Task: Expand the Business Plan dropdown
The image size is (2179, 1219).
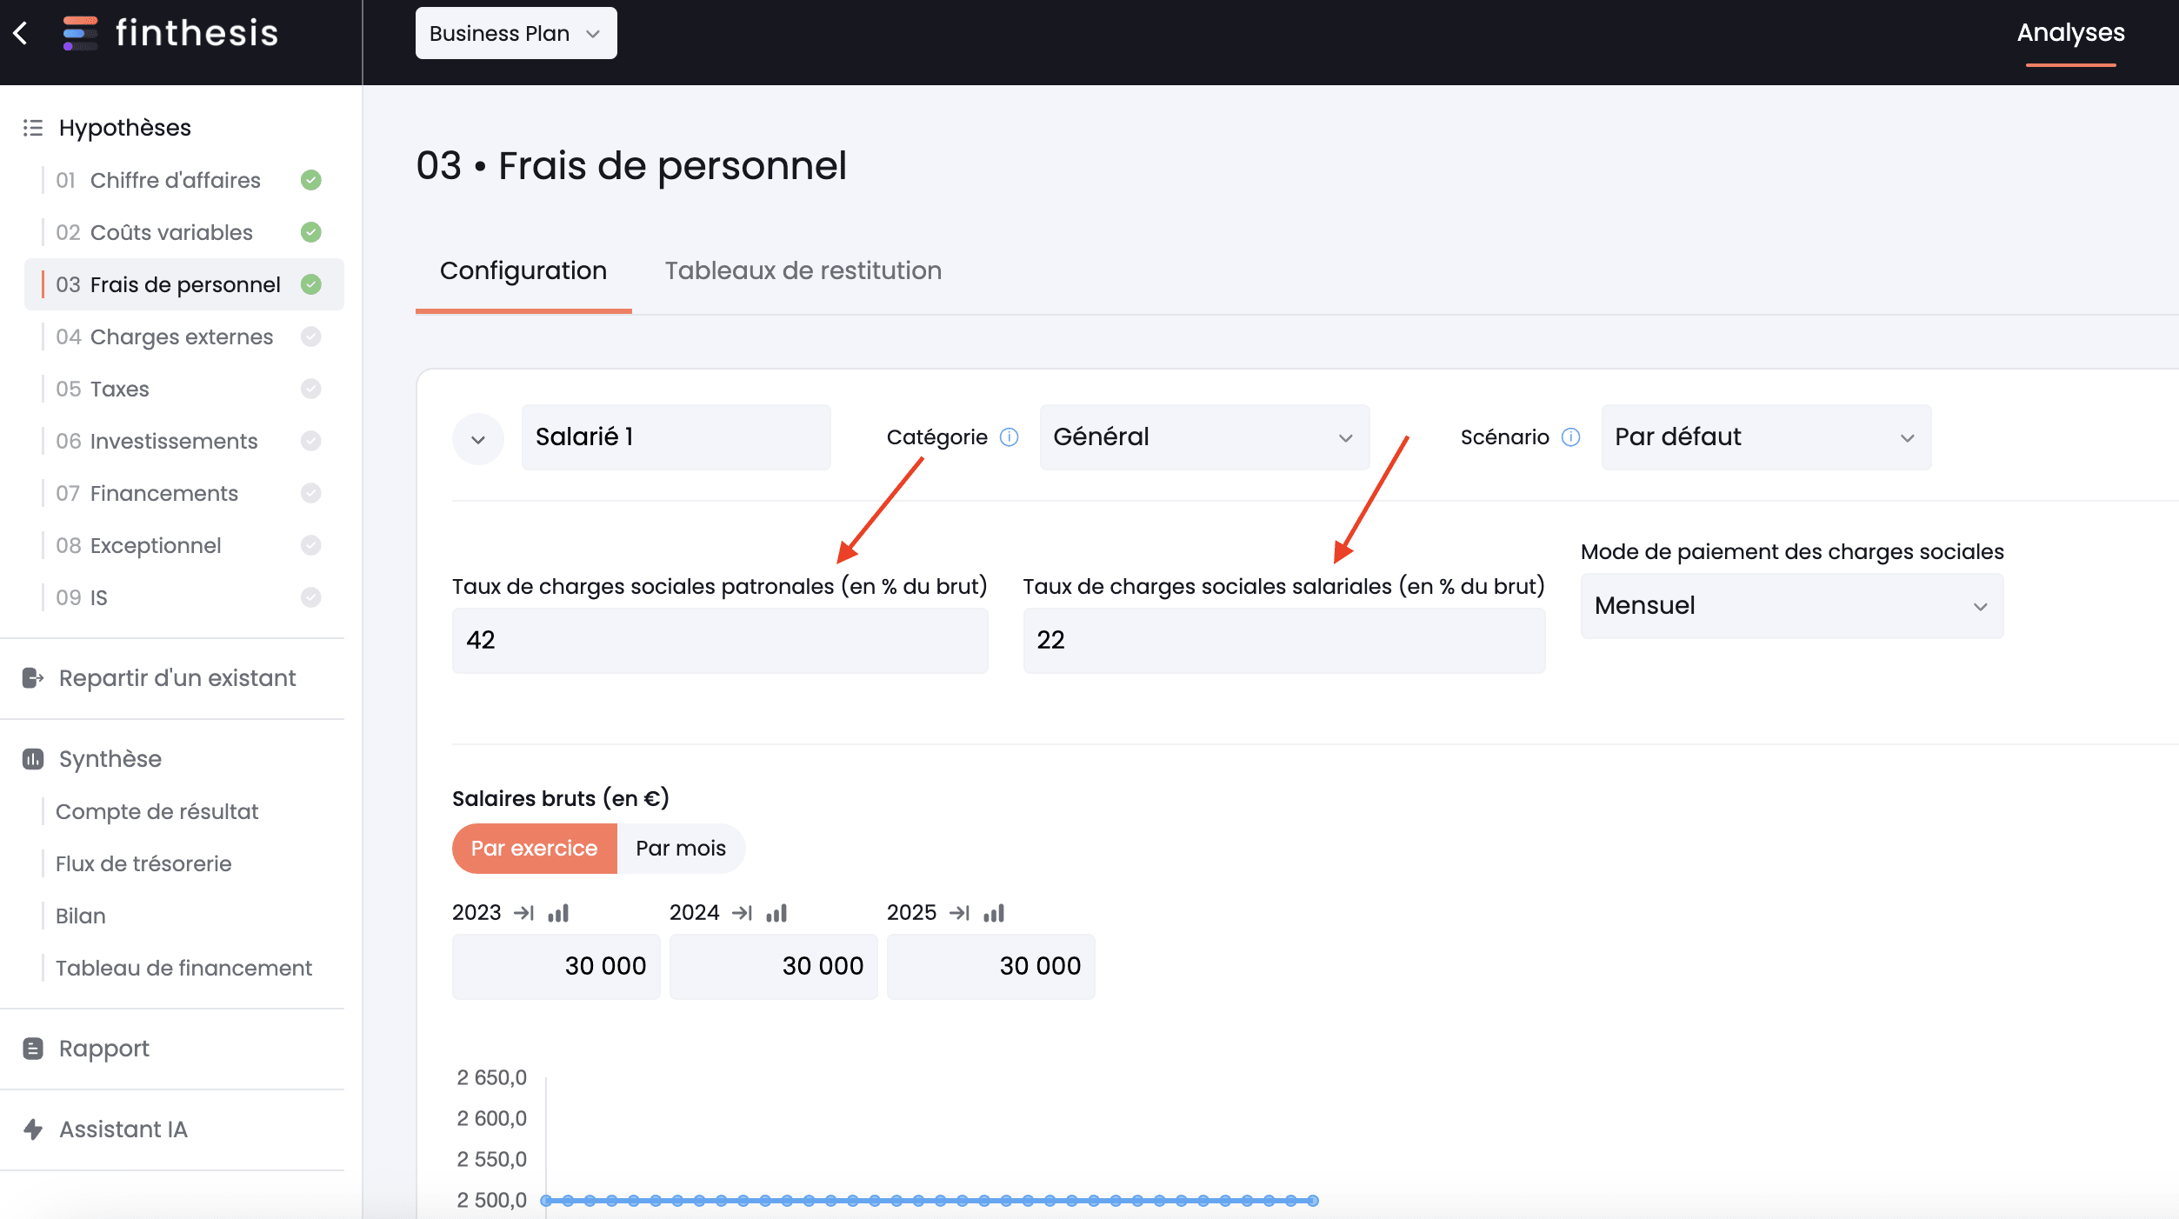Action: pos(515,33)
